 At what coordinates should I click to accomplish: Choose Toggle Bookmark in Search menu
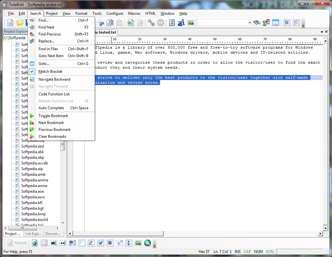pyautogui.click(x=62, y=116)
